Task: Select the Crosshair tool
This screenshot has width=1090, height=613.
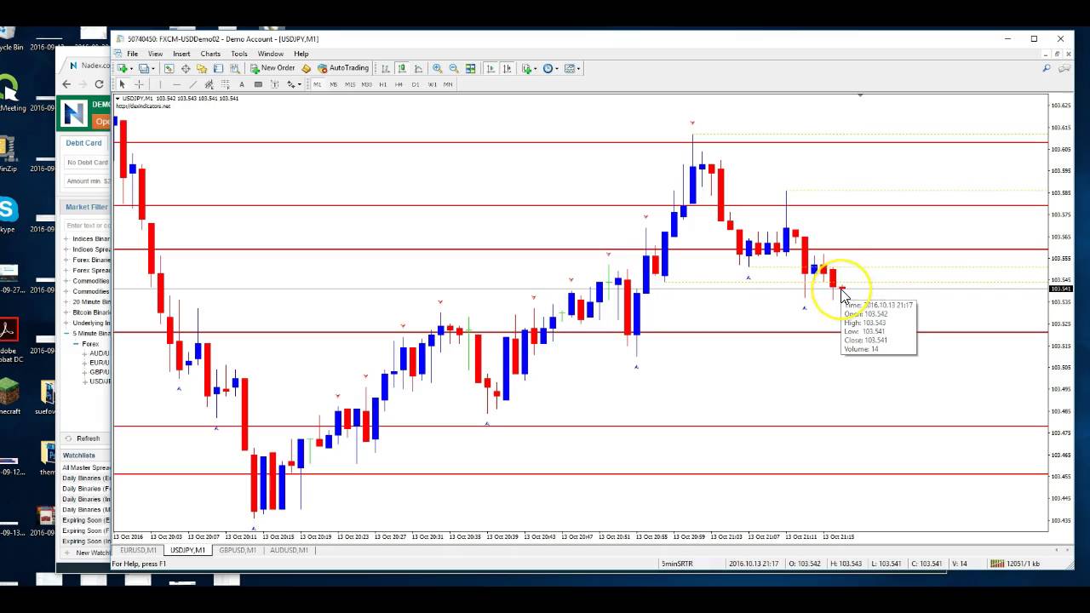Action: pos(139,84)
